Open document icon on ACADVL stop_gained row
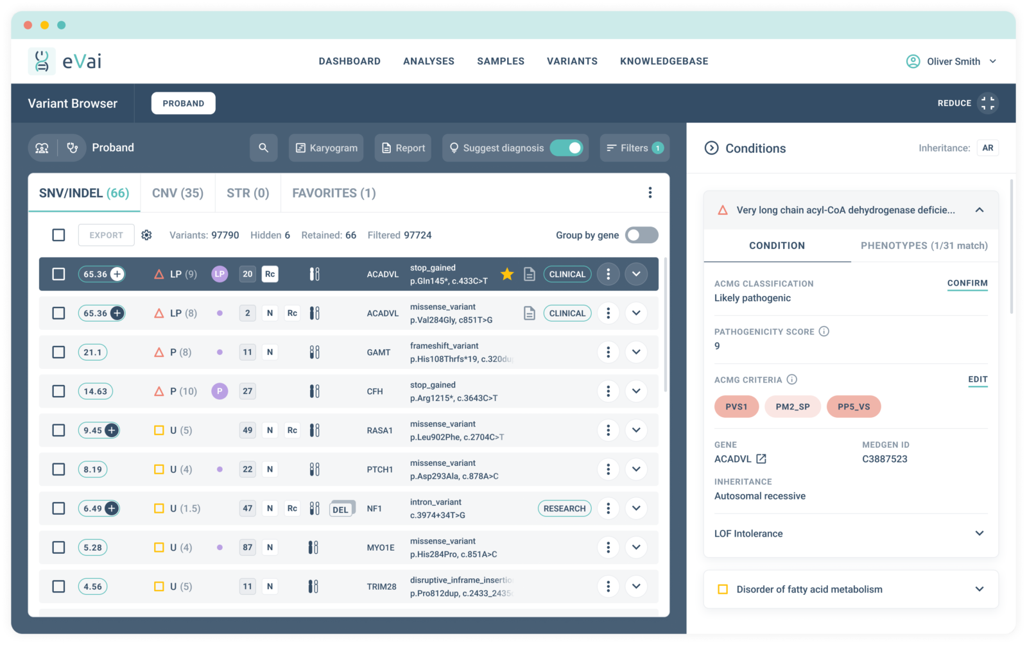The image size is (1027, 645). point(530,274)
